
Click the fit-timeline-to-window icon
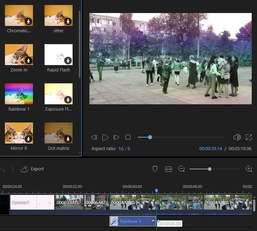(x=168, y=169)
